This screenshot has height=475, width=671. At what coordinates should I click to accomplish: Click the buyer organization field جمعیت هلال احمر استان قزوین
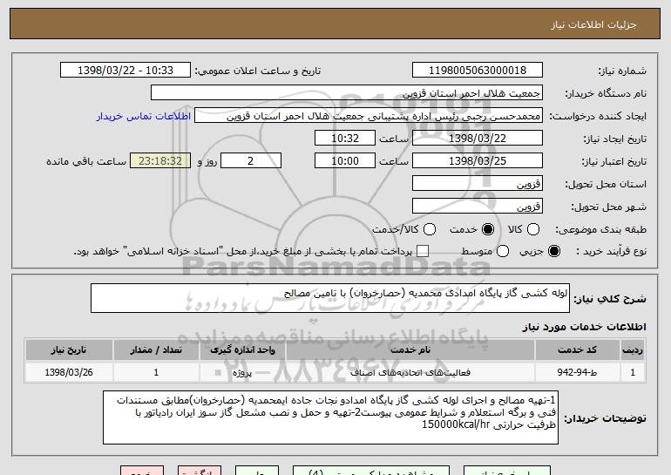[x=347, y=93]
